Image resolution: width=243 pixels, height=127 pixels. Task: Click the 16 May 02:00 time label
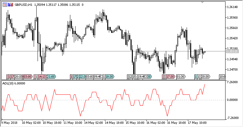(x=156, y=123)
